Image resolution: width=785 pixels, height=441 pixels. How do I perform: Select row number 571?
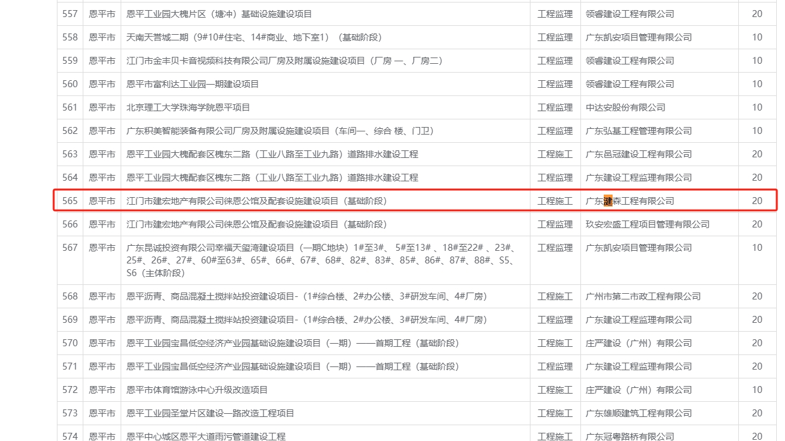(70, 366)
